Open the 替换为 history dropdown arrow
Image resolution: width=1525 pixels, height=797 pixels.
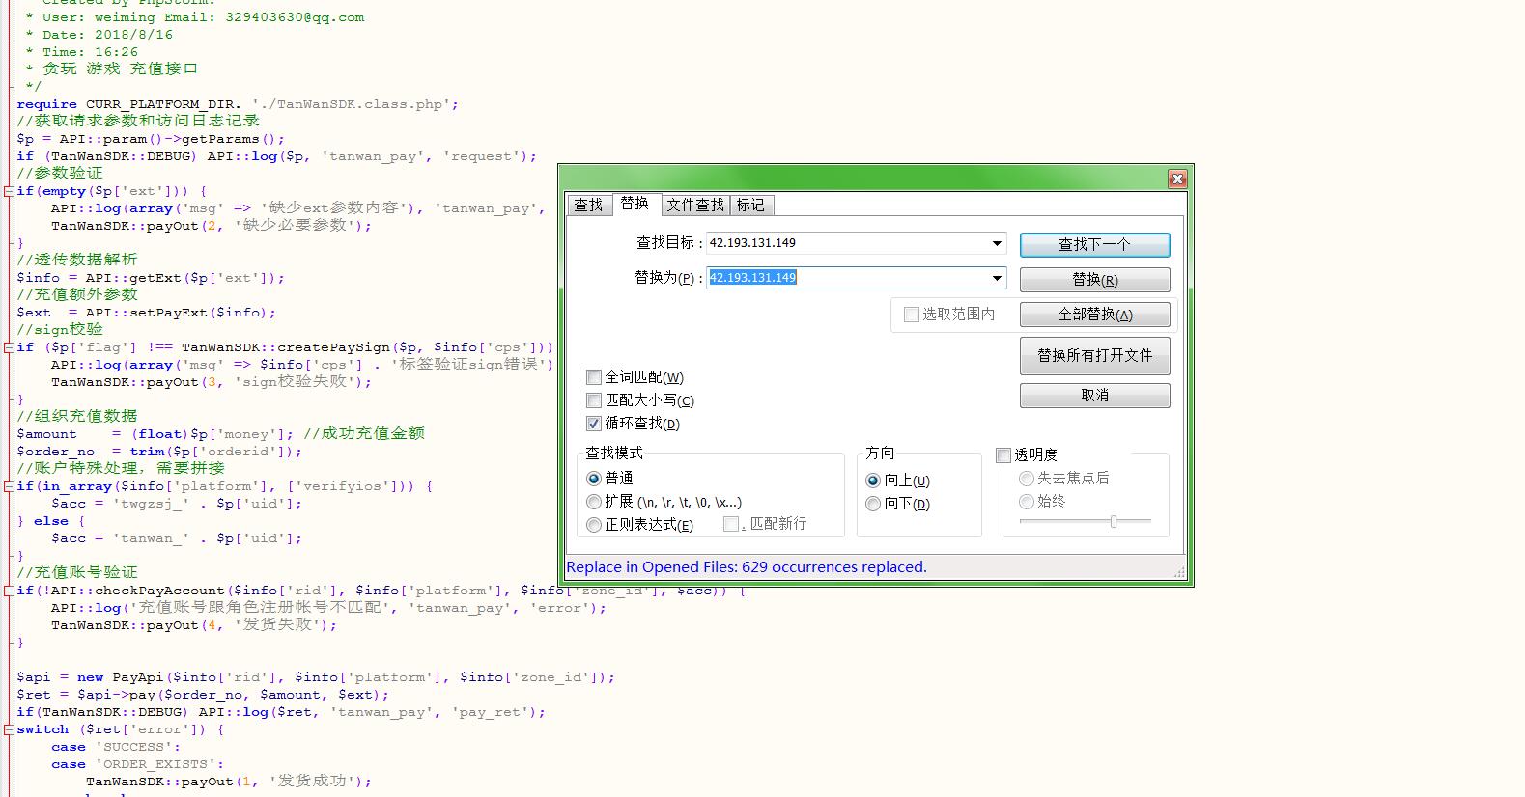[997, 278]
